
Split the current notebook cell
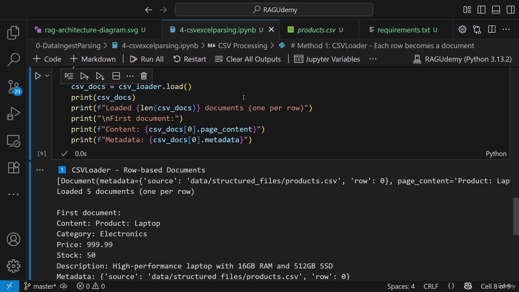116,76
